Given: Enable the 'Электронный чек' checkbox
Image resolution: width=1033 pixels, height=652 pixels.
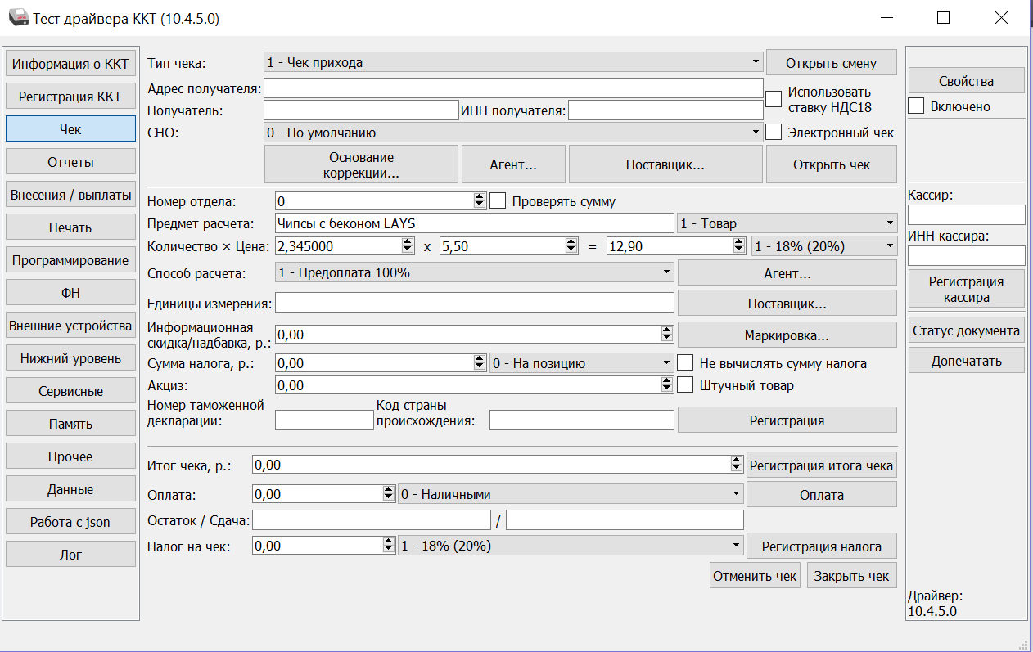Looking at the screenshot, I should [774, 133].
